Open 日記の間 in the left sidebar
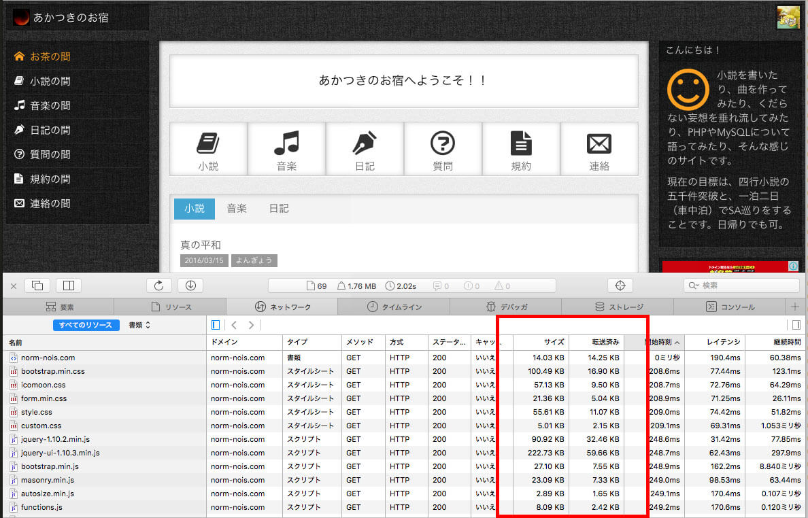 50,130
